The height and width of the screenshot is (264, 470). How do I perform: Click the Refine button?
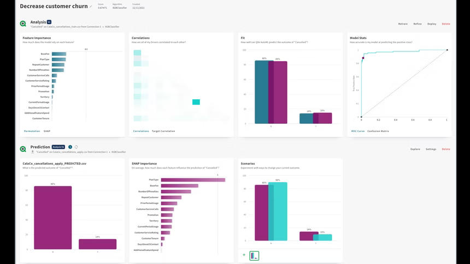pos(418,24)
